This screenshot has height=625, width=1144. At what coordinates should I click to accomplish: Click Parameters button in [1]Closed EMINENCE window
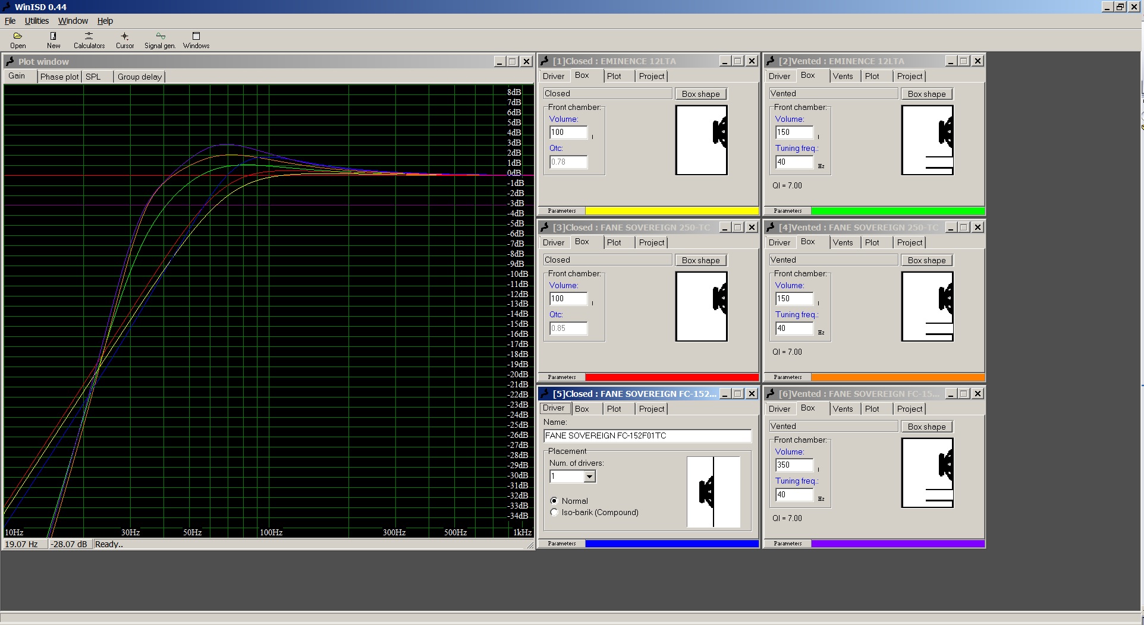point(562,211)
